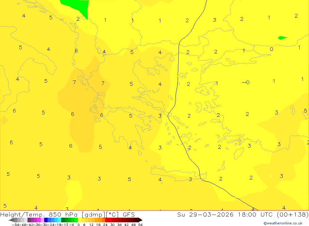
Task: Click the 'Su 29-03-2026' date text
Action: tap(205, 214)
